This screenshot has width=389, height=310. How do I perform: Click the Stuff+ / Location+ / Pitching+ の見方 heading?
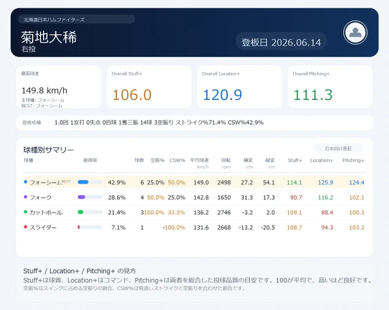(80, 271)
